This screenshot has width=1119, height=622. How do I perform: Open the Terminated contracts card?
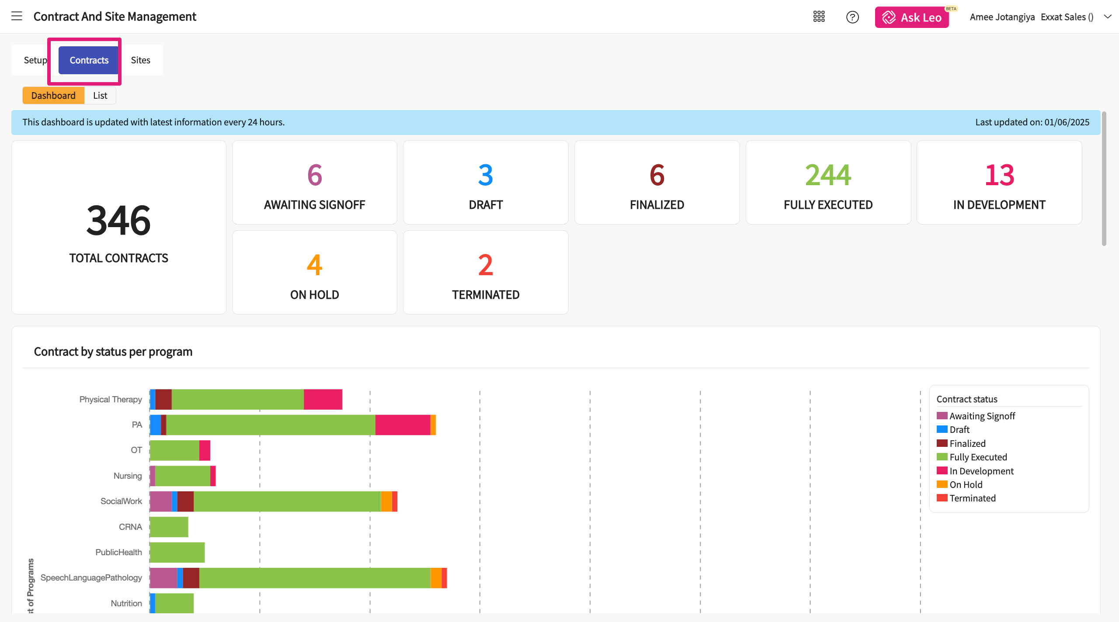[x=485, y=273]
